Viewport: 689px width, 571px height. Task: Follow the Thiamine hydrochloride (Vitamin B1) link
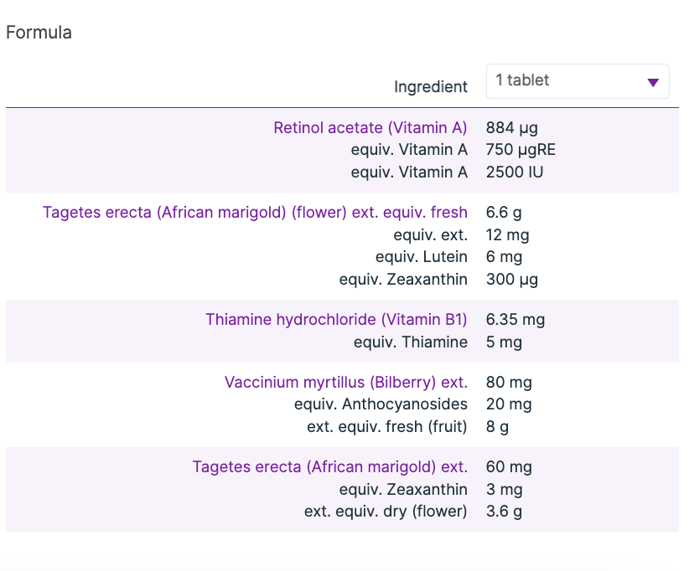tap(336, 320)
